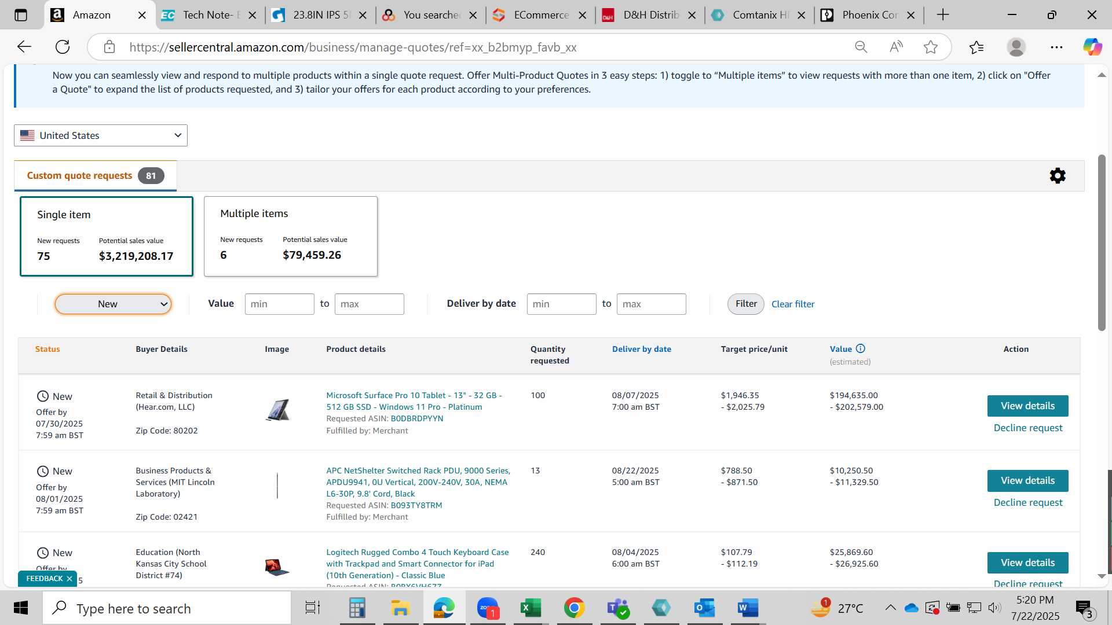Open Logitech Rugged Combo 4 product link
The width and height of the screenshot is (1112, 625).
[x=418, y=564]
